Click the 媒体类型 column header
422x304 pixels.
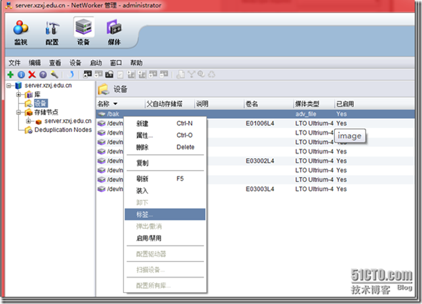(x=315, y=104)
